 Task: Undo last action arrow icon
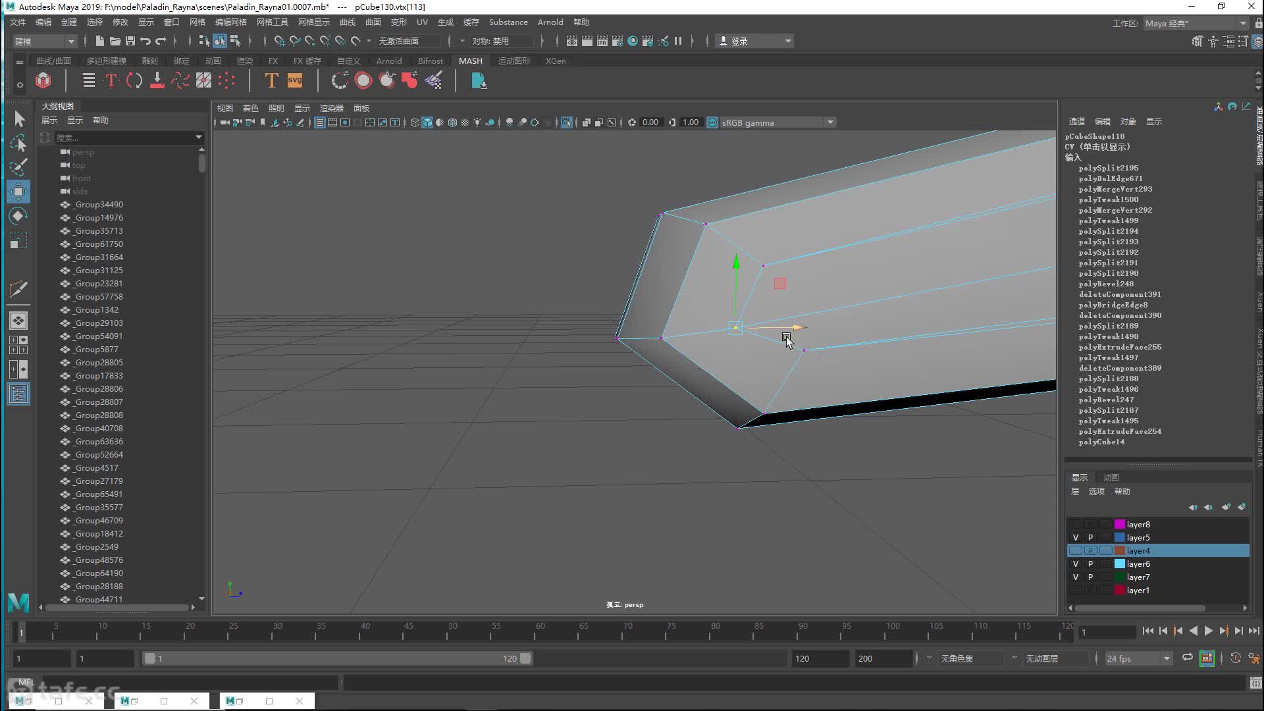coord(145,41)
